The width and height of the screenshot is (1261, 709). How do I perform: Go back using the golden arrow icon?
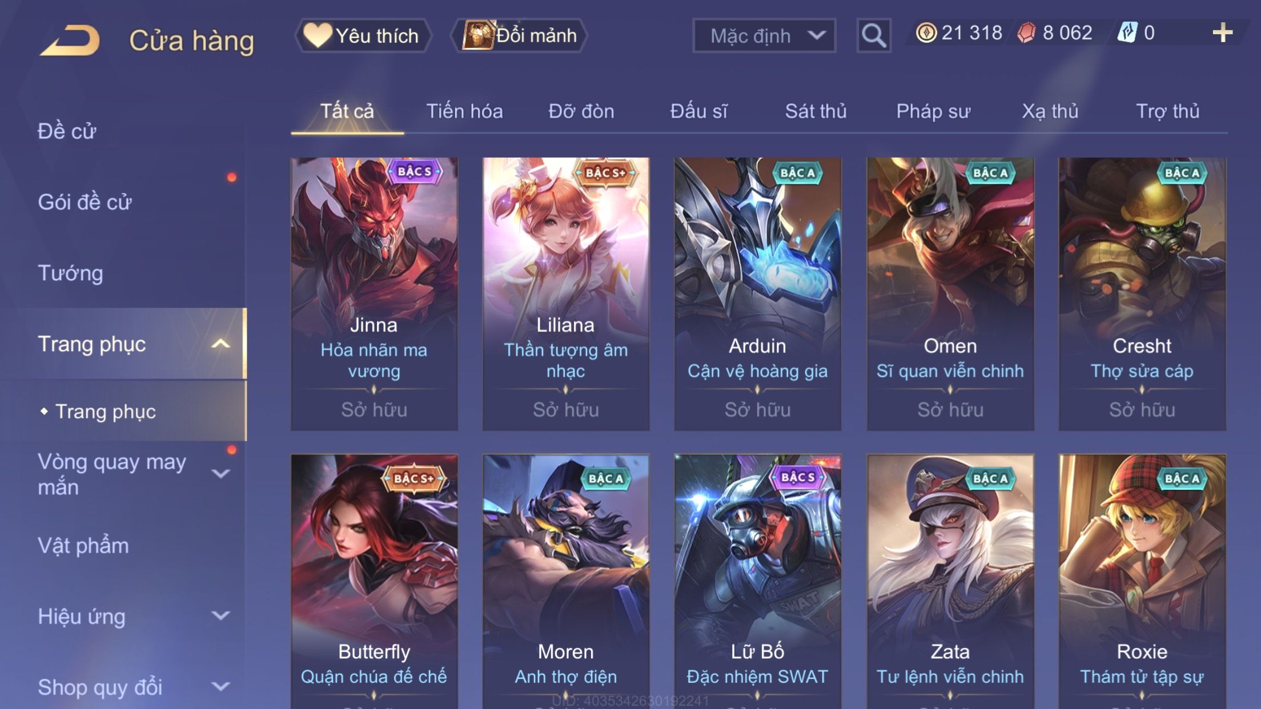coord(70,40)
